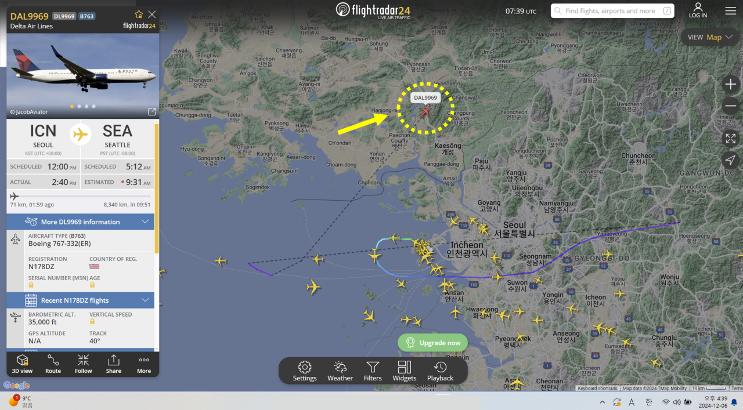Open the VIEW Map dropdown

coord(710,37)
